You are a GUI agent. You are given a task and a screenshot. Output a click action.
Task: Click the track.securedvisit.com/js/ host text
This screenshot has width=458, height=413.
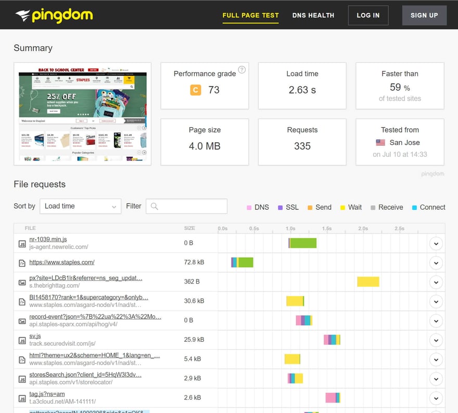(x=62, y=344)
